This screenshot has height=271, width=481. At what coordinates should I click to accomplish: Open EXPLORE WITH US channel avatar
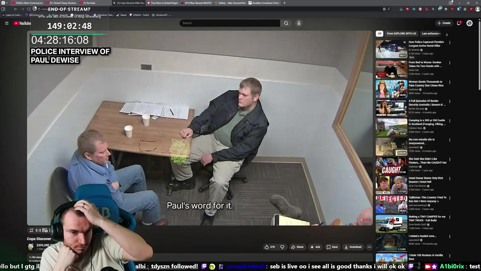[30, 247]
